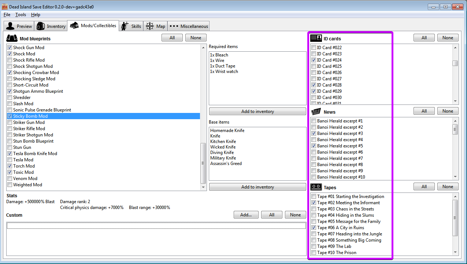
Task: Click down arrow of News list
Action: [455, 177]
